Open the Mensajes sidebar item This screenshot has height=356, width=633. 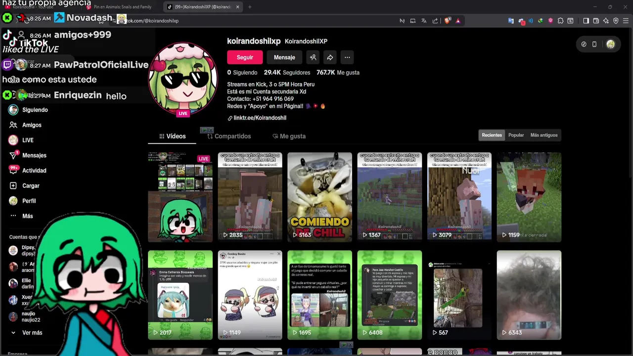coord(28,155)
